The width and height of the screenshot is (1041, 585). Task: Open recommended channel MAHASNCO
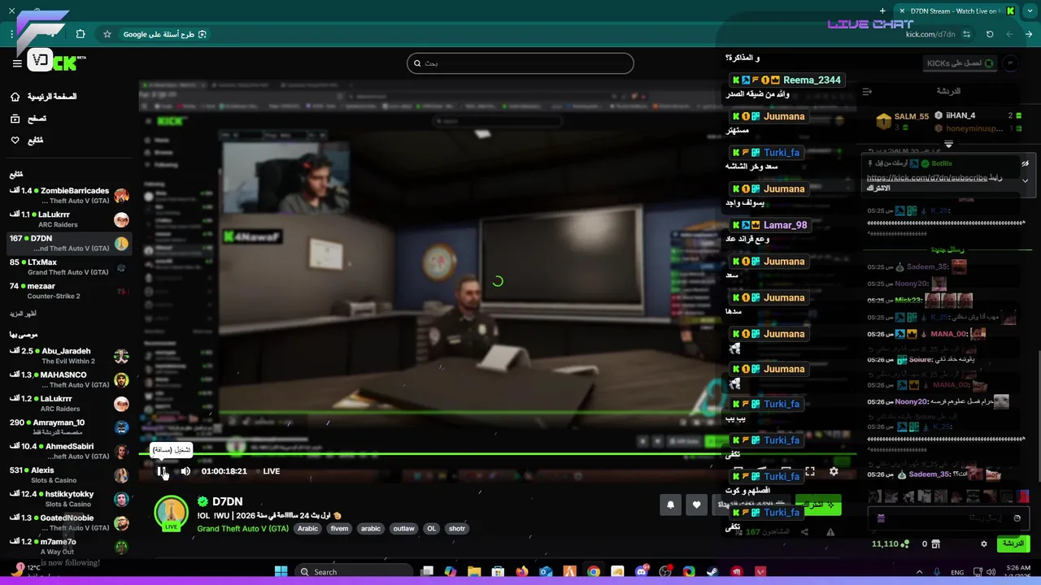[69, 379]
